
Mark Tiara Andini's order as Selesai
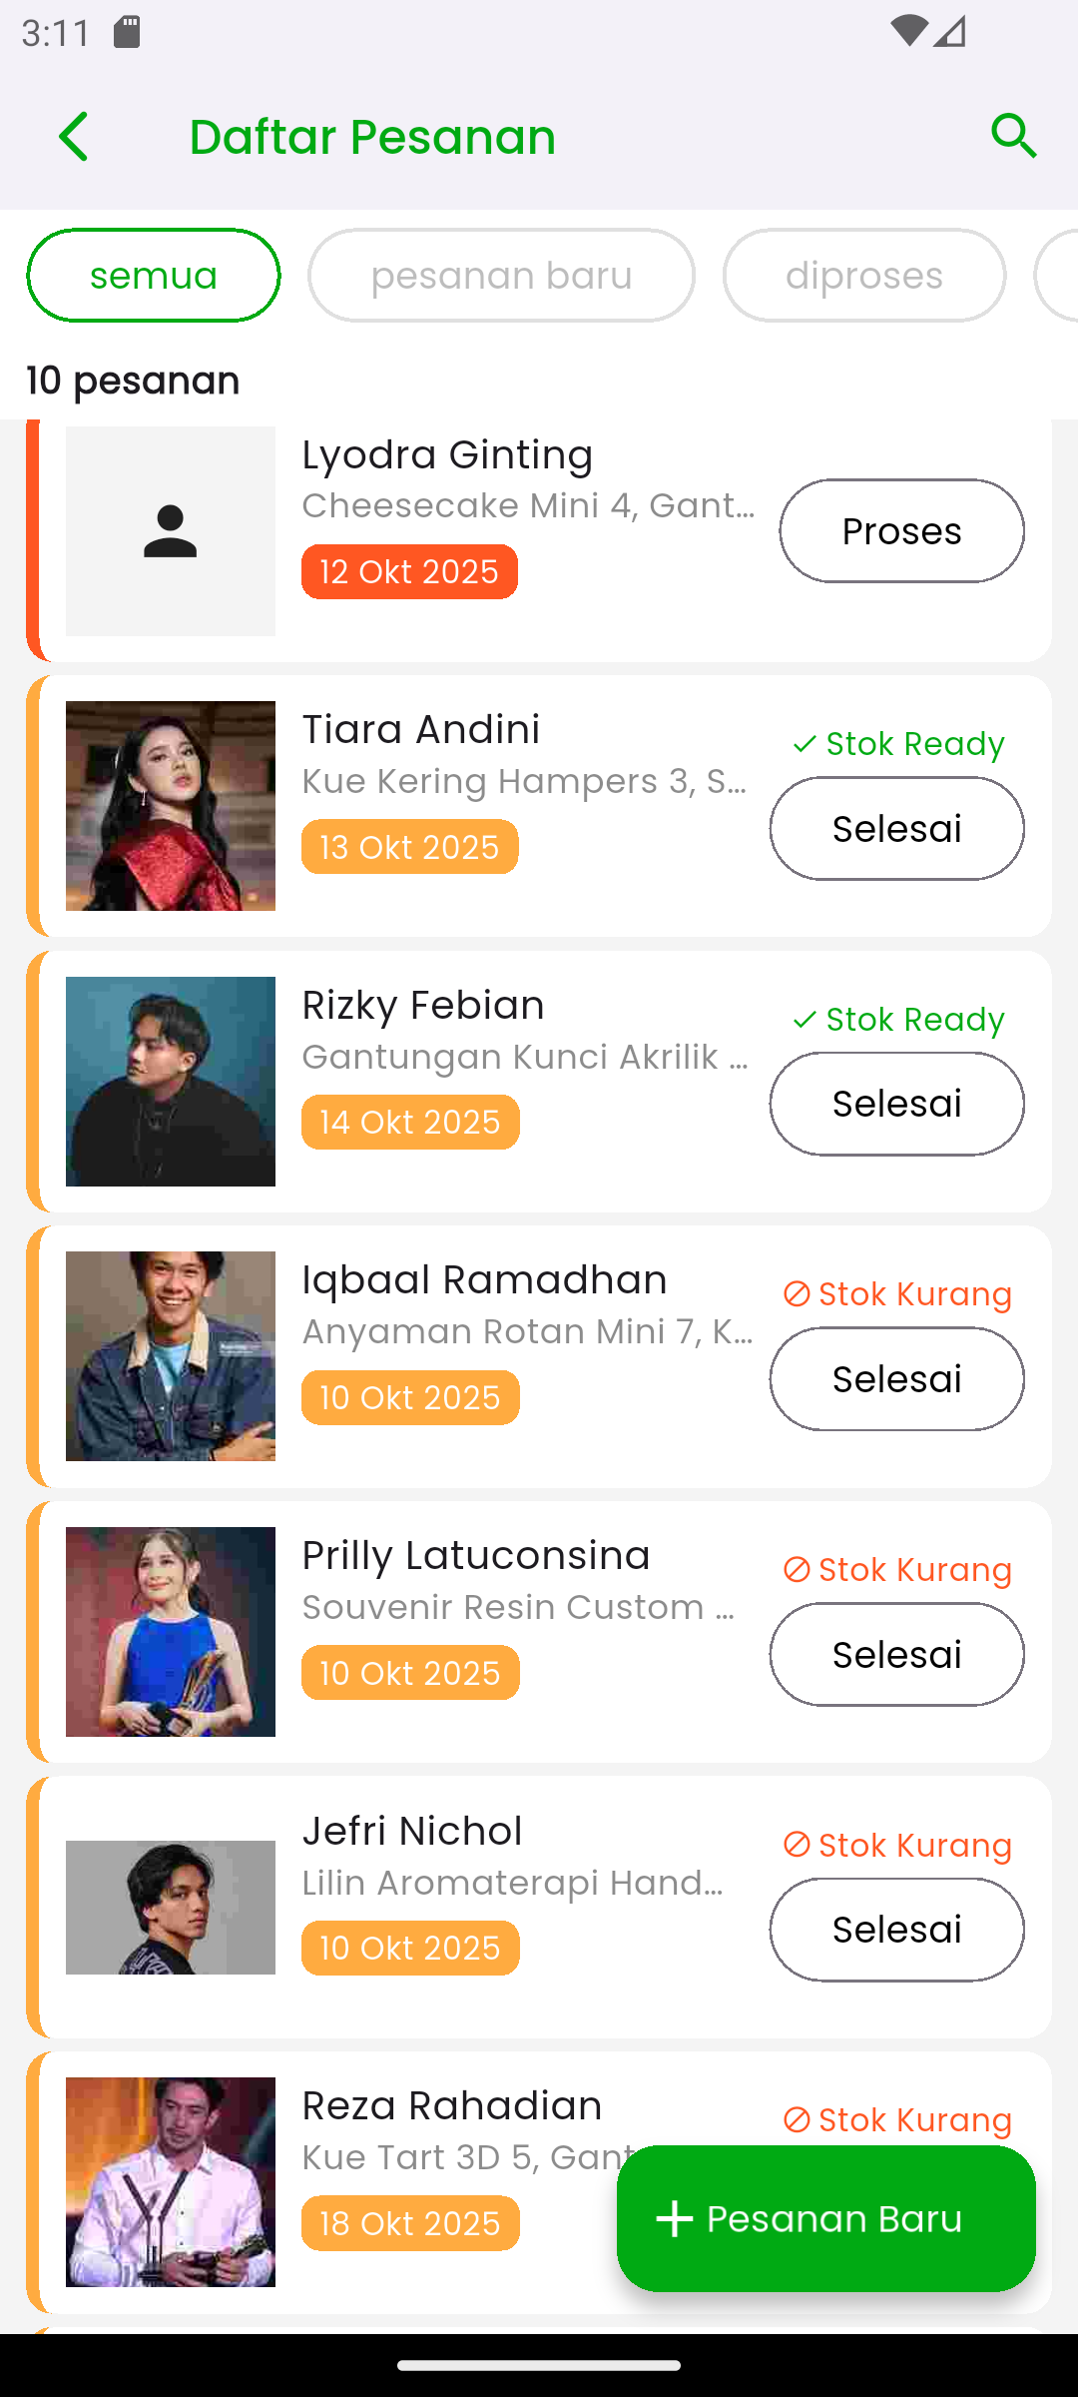point(896,829)
